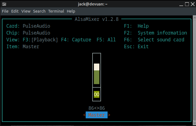Toggle the Master mute indicator OO
Image resolution: width=196 pixels, height=126 pixels.
[x=97, y=94]
